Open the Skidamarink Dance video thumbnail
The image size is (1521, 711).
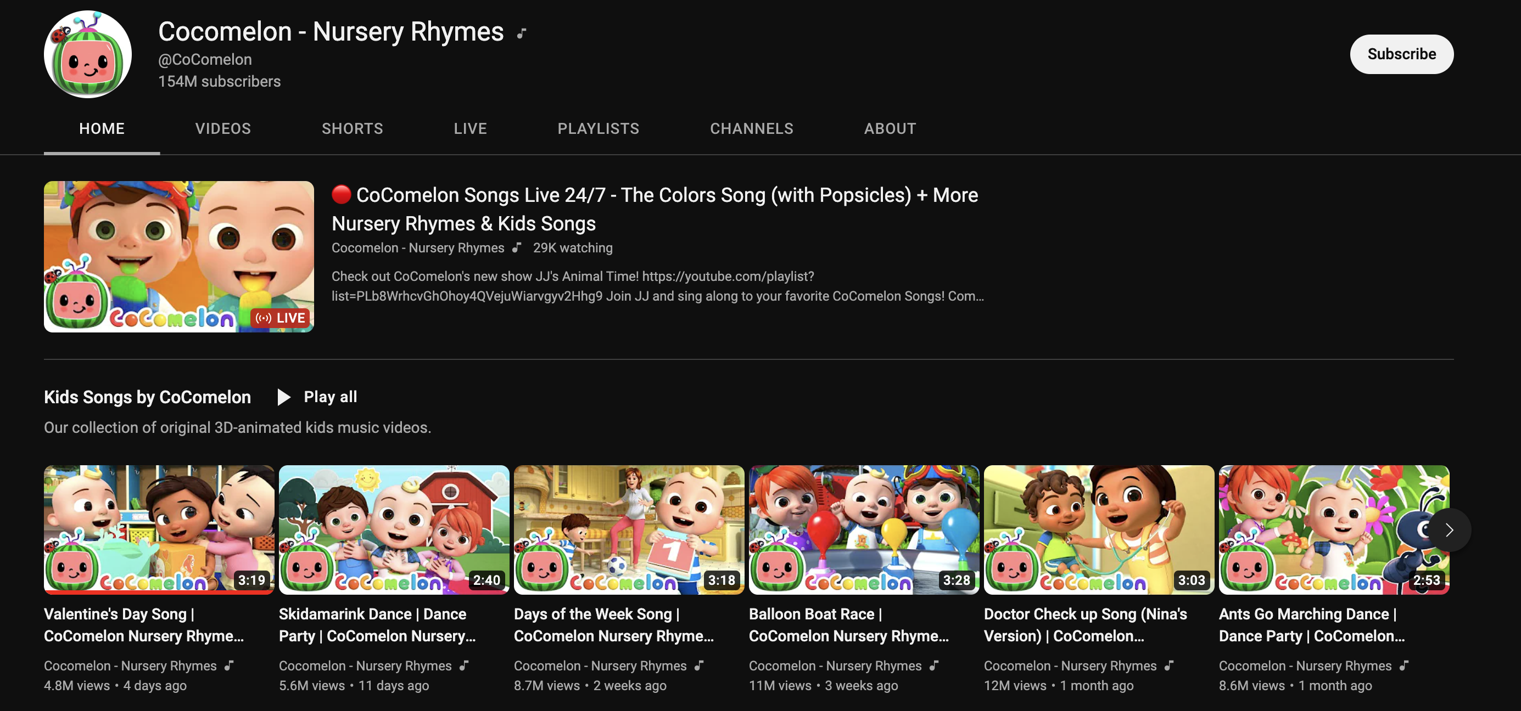[x=393, y=529]
